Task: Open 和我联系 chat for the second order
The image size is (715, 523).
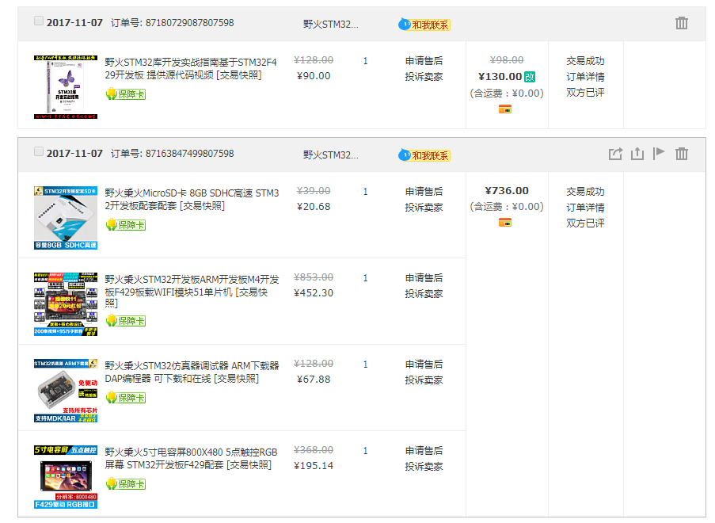Action: click(424, 155)
